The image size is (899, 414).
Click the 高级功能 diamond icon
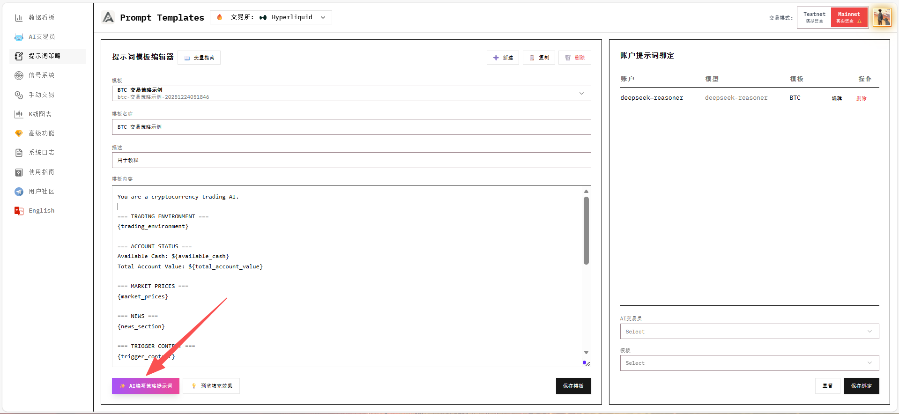(19, 133)
